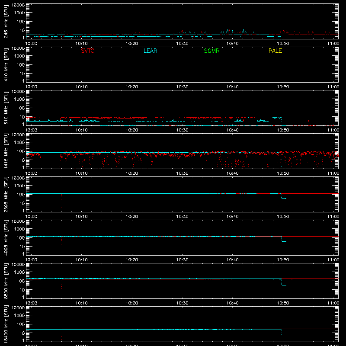Click 11:00 tick label below 245 MHz panel

click(333, 44)
